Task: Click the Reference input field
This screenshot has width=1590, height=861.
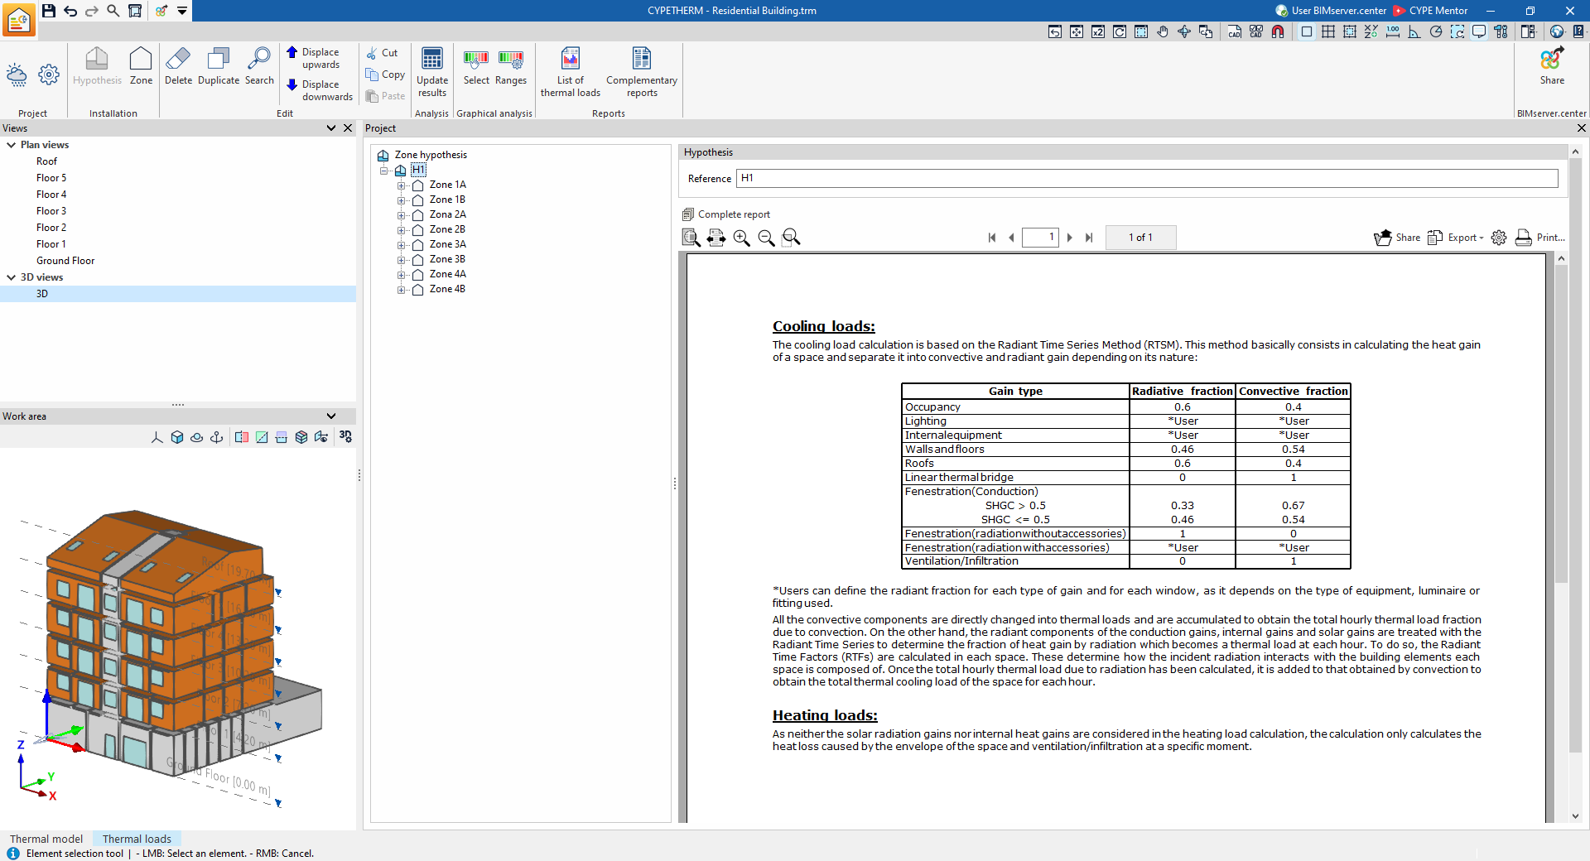Action: click(1147, 178)
